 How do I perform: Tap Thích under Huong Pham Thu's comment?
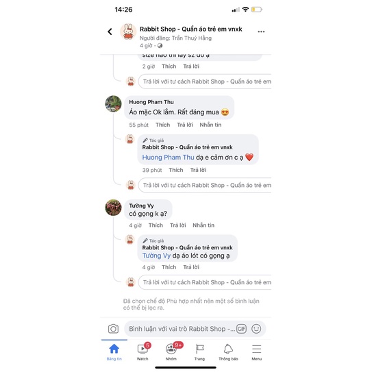[163, 125]
